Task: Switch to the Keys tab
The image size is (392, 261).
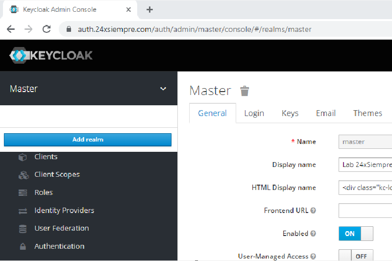Action: [290, 113]
